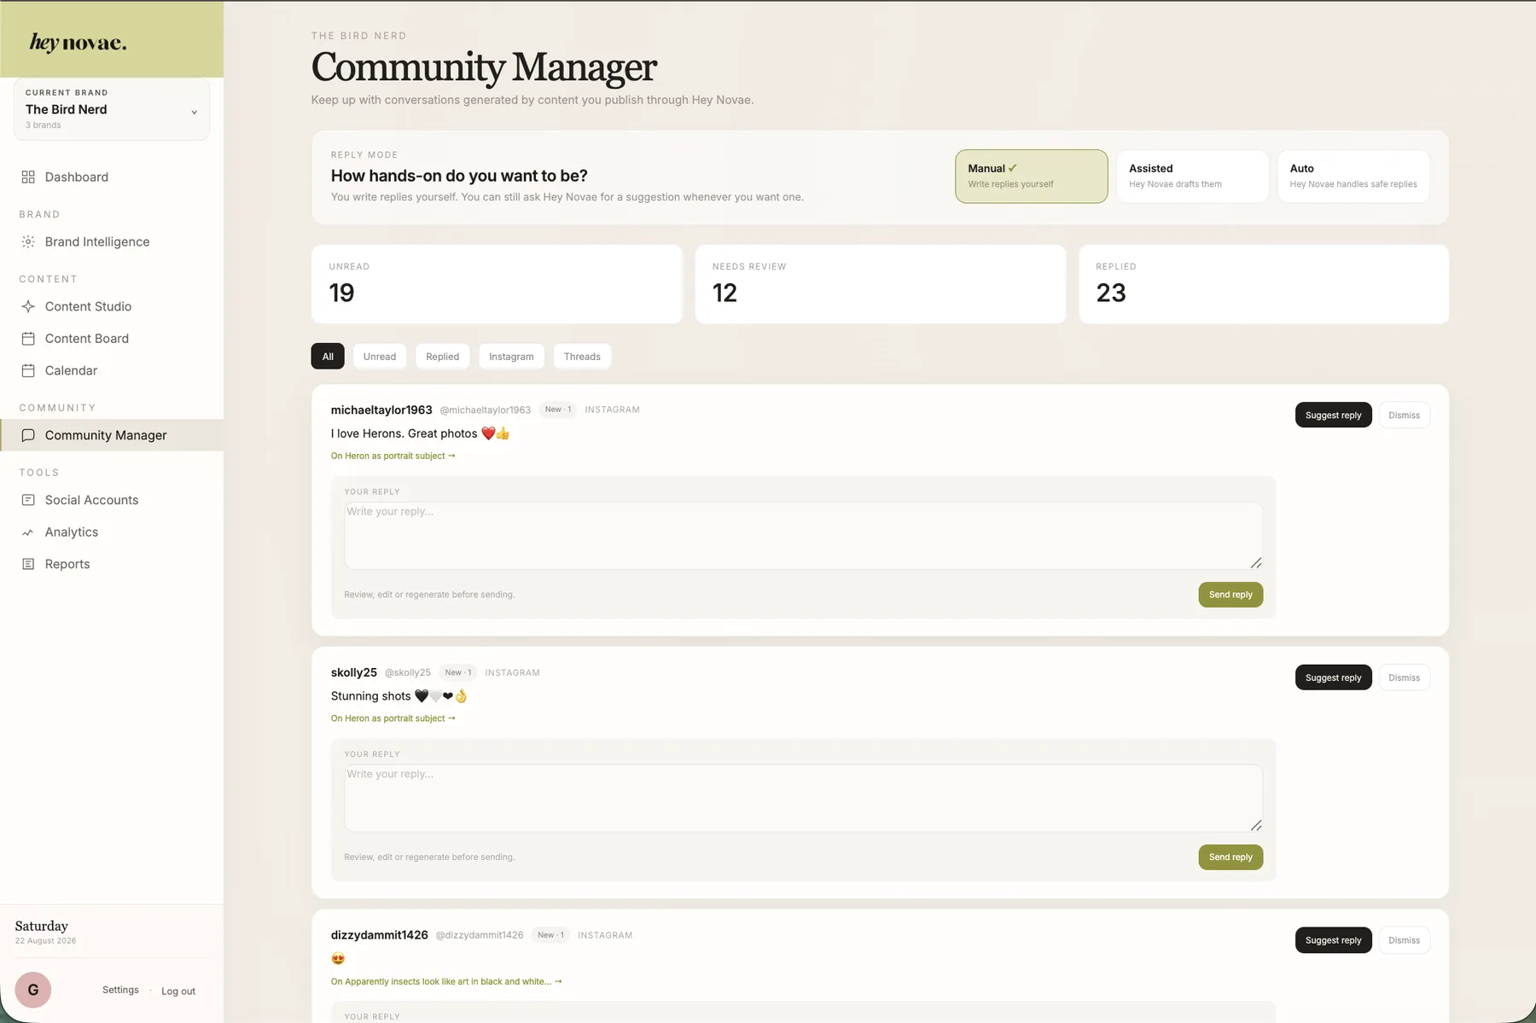Open post link under michaeltaylor1963 comment
Image resolution: width=1536 pixels, height=1023 pixels.
point(393,456)
